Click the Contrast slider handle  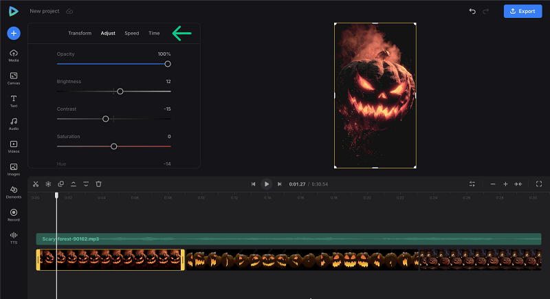tap(106, 119)
